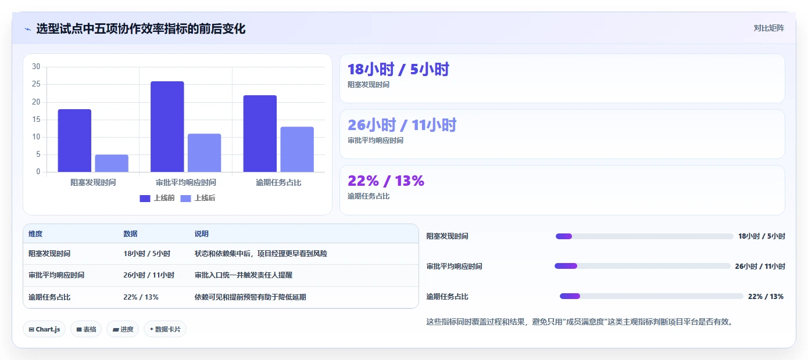Click 26小时 / 11小时 value beside progress bar

pos(760,267)
